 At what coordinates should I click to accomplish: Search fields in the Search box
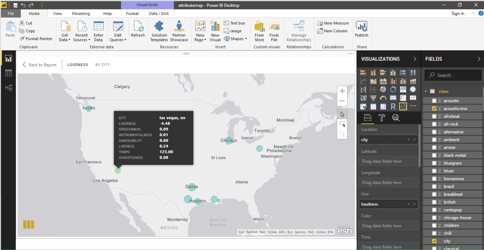(x=453, y=75)
